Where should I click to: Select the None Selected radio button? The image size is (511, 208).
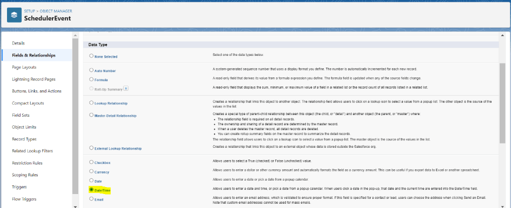(91, 56)
